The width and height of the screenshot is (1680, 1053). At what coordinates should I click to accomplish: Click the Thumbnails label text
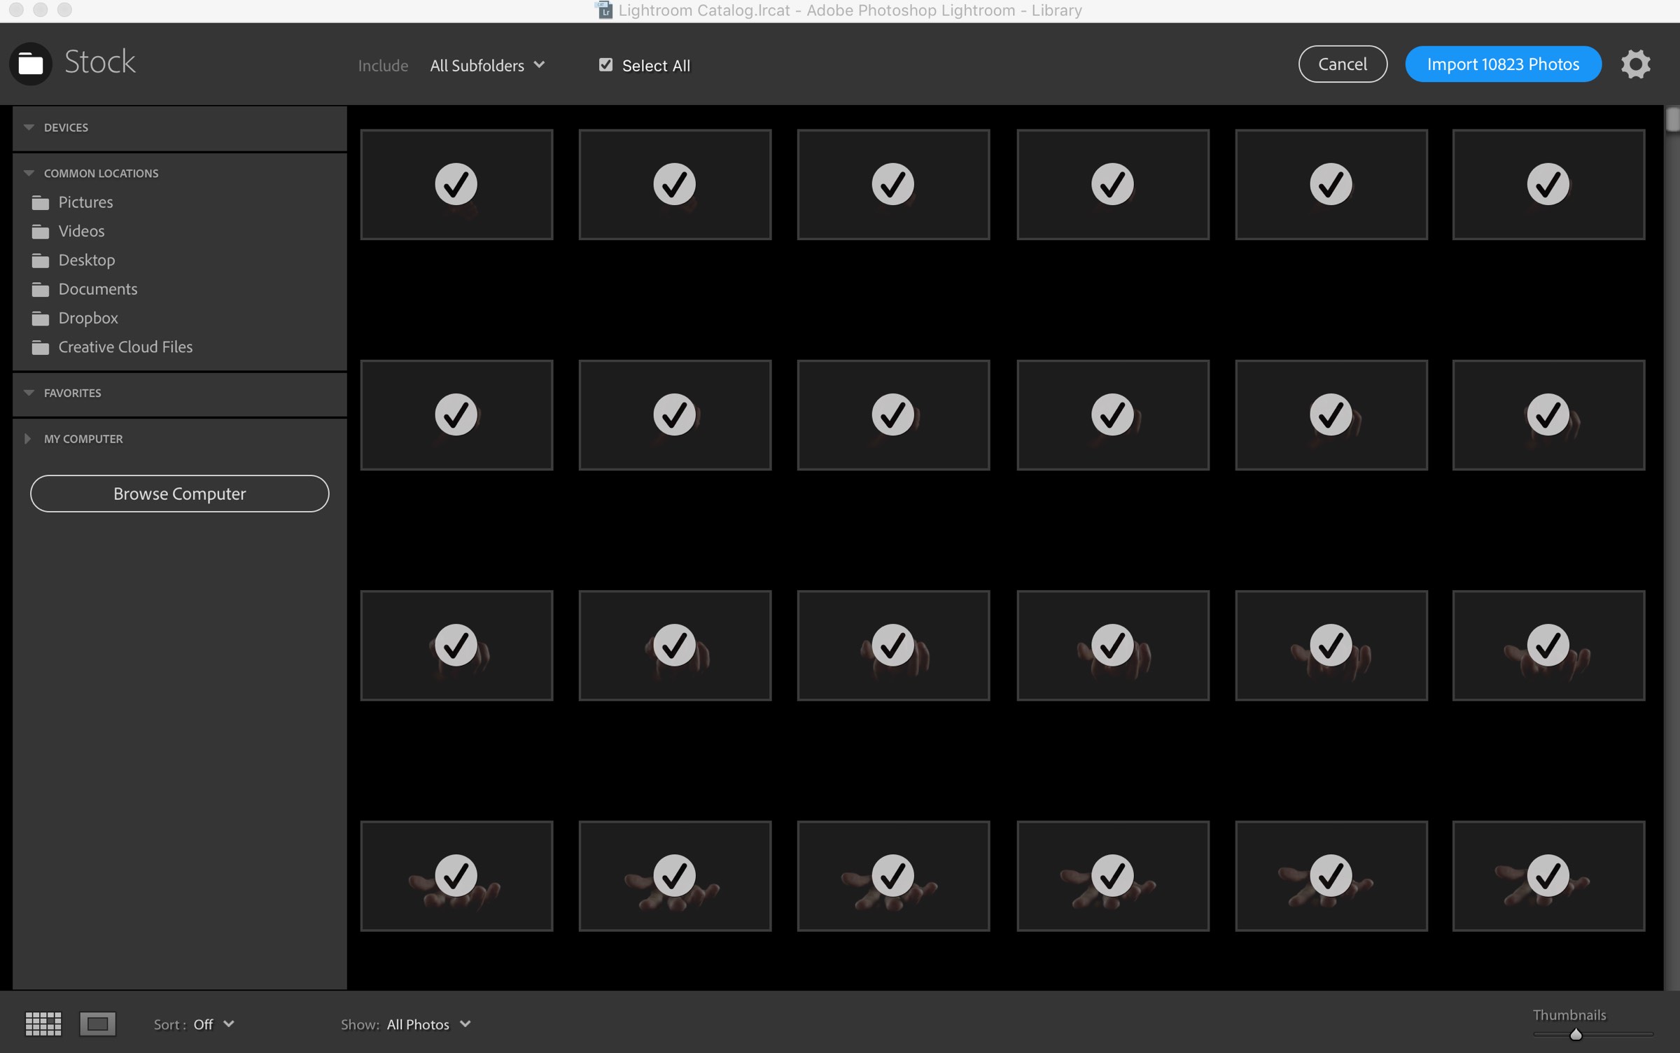pos(1569,1014)
